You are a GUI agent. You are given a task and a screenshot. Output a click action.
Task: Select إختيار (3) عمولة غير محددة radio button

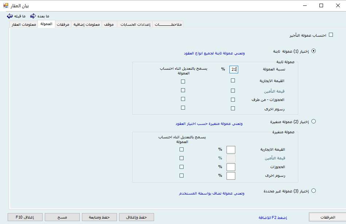[x=314, y=191]
